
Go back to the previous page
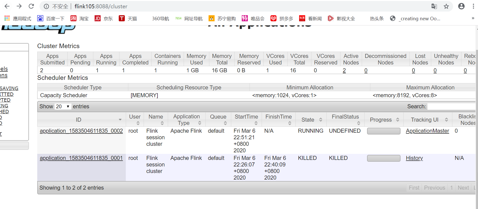pyautogui.click(x=7, y=6)
